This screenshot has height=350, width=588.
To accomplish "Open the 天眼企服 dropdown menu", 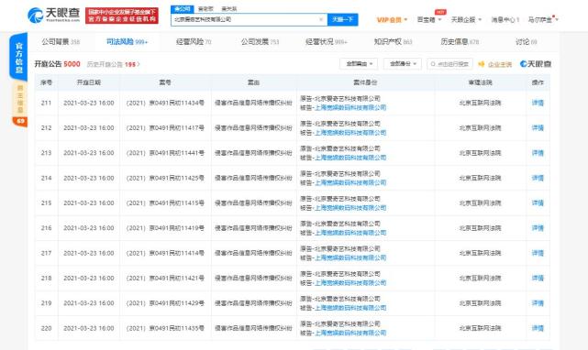I will 466,20.
